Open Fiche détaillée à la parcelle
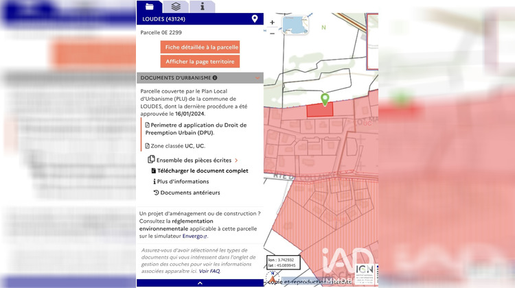 pyautogui.click(x=200, y=47)
